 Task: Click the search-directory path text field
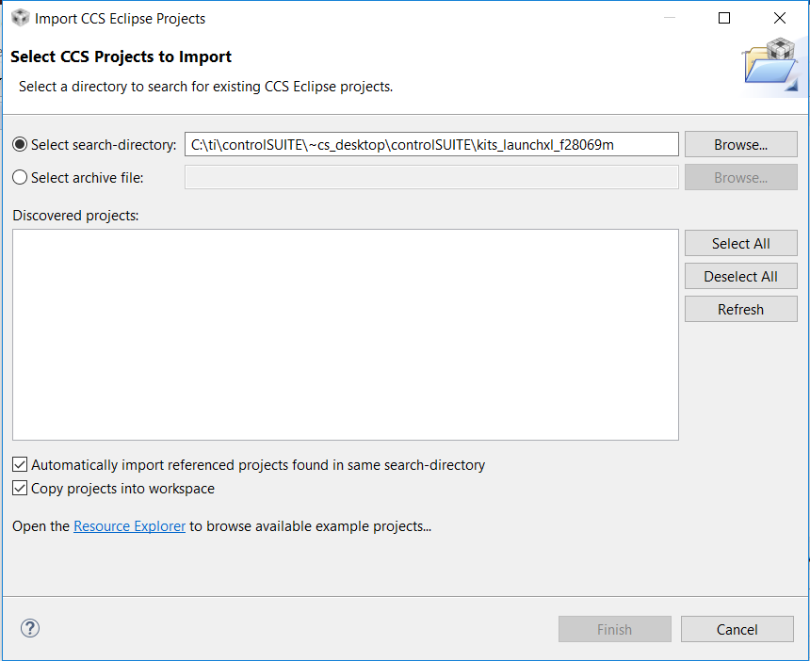coord(431,144)
